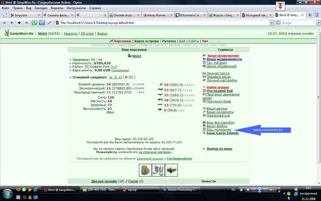
Task: Switch to the Онлайн игра tab
Action: 124,15
